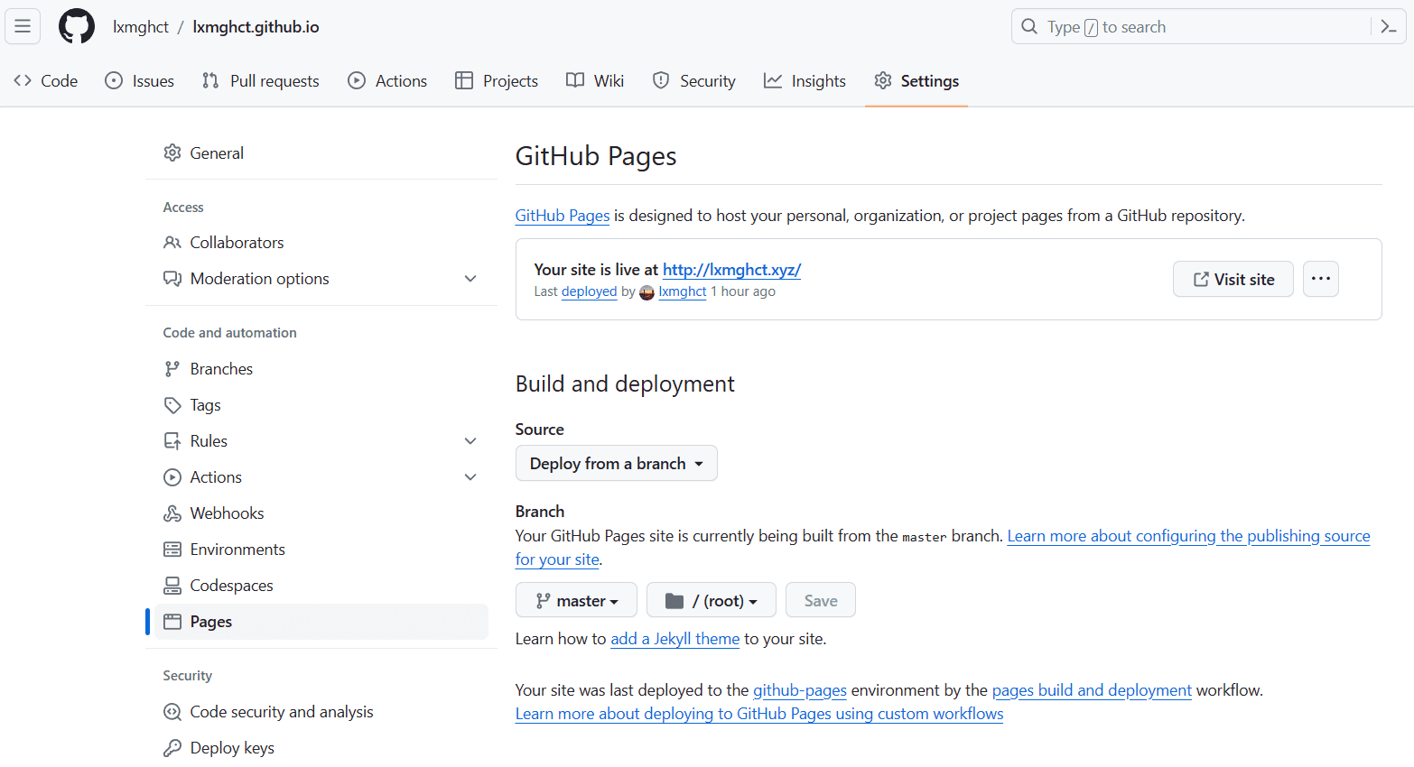Expand the Rules section in sidebar
The image size is (1414, 767).
(470, 440)
